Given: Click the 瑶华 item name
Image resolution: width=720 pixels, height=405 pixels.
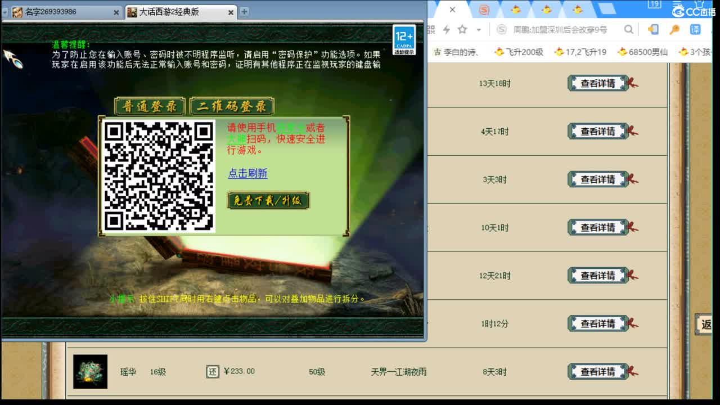Looking at the screenshot, I should [128, 372].
